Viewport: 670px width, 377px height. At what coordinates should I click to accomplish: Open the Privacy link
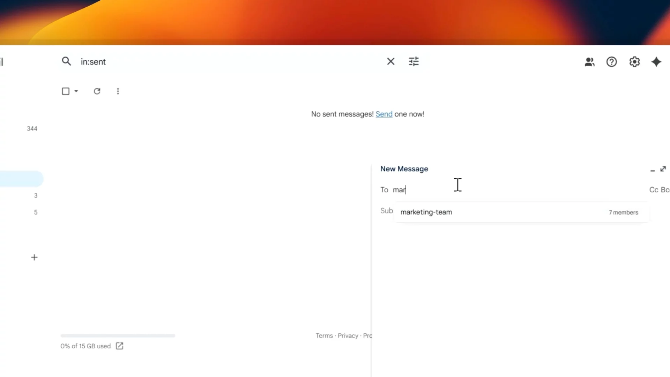pyautogui.click(x=348, y=336)
